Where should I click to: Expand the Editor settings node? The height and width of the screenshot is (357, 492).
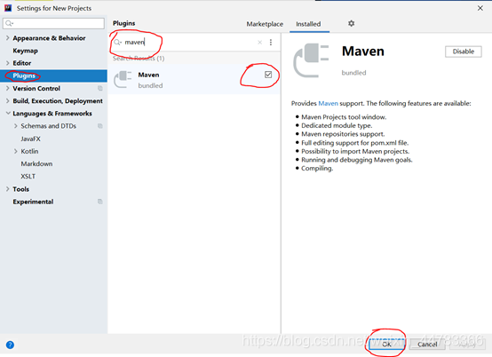pyautogui.click(x=7, y=63)
